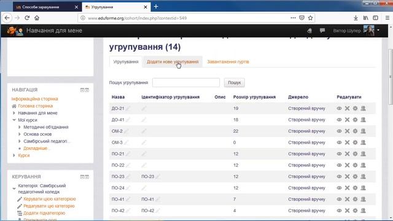Delete the ПО-22 cohort
Screen dimensions: 393x221
[347, 165]
